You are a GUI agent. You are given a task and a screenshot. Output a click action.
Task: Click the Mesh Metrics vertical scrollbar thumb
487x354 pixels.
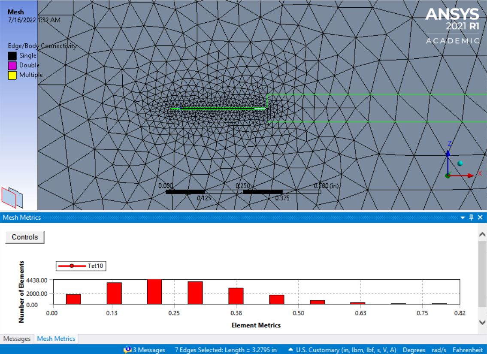482,273
